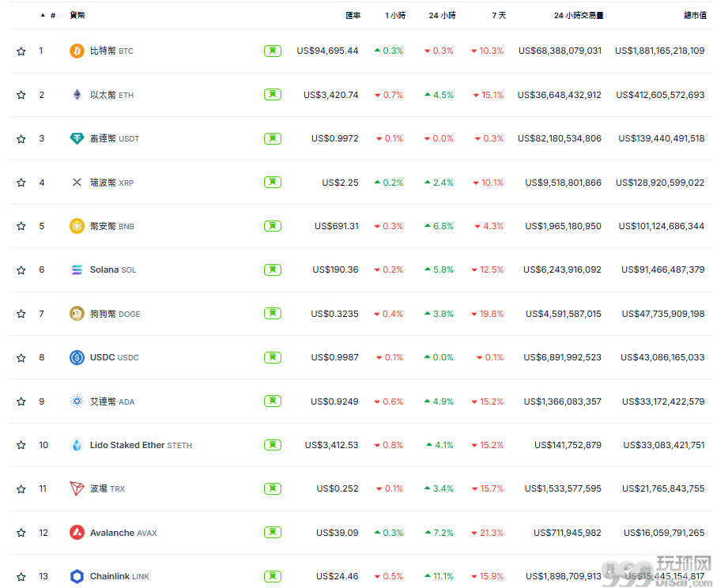Star TRX row 11 as favorite
The width and height of the screenshot is (713, 588).
click(21, 489)
